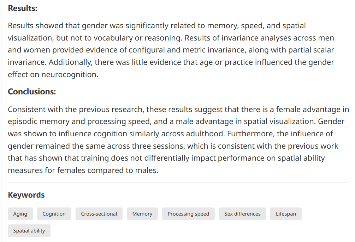The height and width of the screenshot is (242, 355).
Task: Open the Lifespan keyword tag
Action: pos(286,214)
